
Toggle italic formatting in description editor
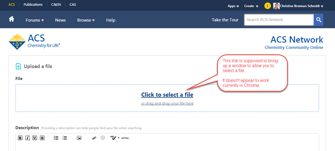tap(28, 138)
